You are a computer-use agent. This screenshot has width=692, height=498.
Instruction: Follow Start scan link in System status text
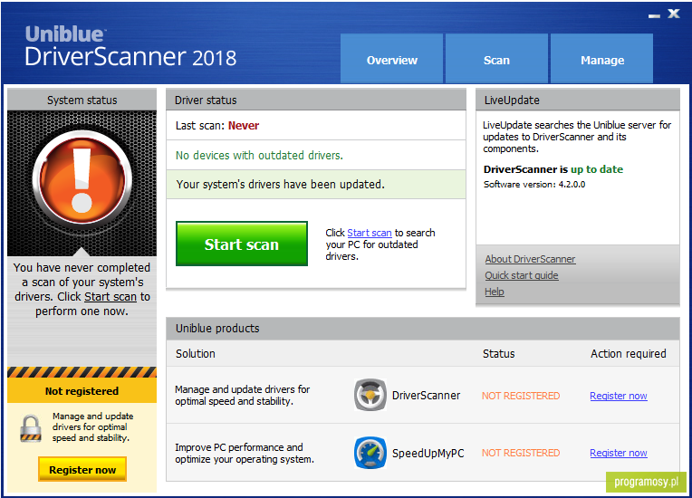[111, 297]
